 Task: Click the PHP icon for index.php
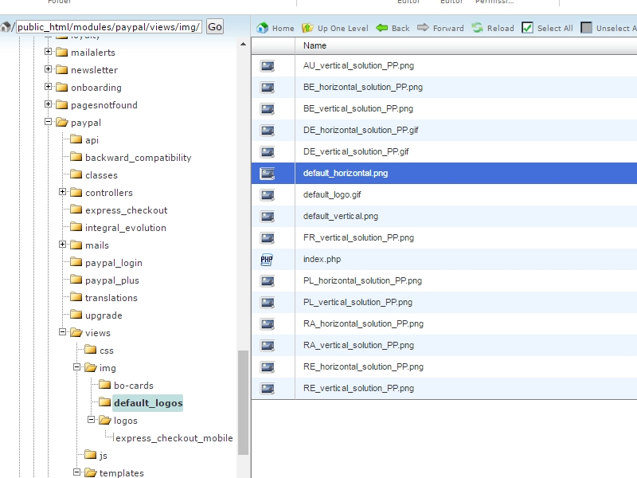tap(267, 259)
